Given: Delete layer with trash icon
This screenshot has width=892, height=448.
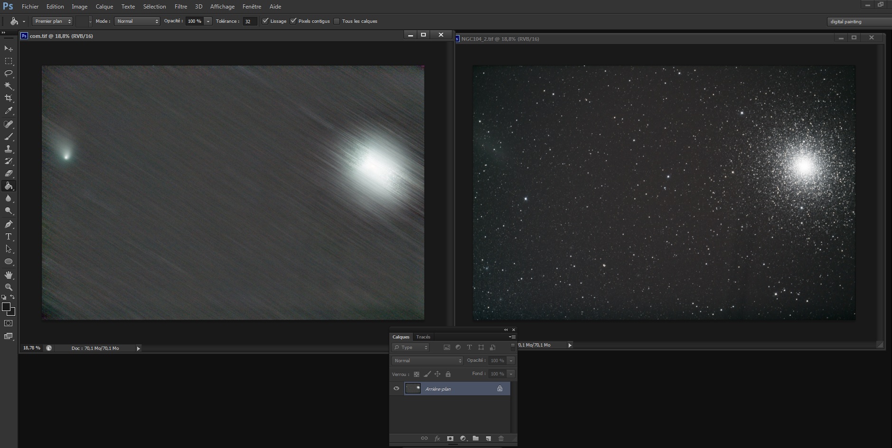Looking at the screenshot, I should coord(501,439).
